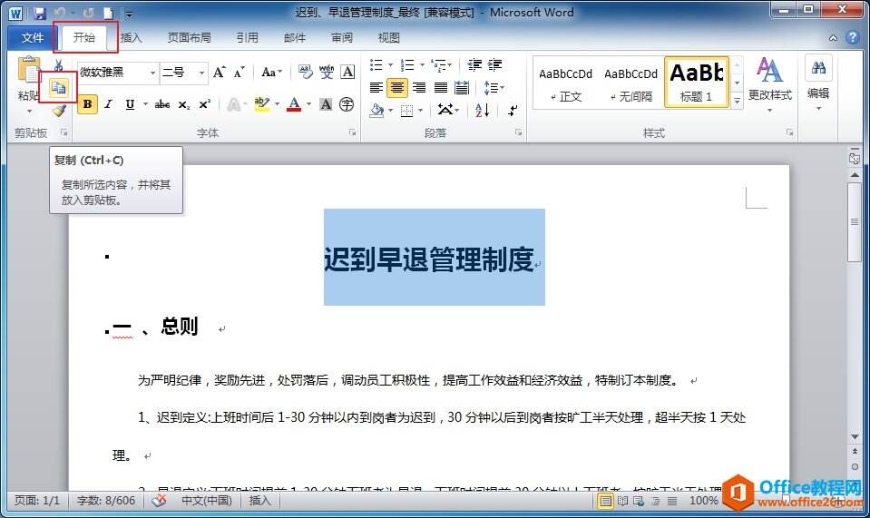Viewport: 870px width, 518px height.
Task: Show or hide paragraph marks
Action: (x=513, y=111)
